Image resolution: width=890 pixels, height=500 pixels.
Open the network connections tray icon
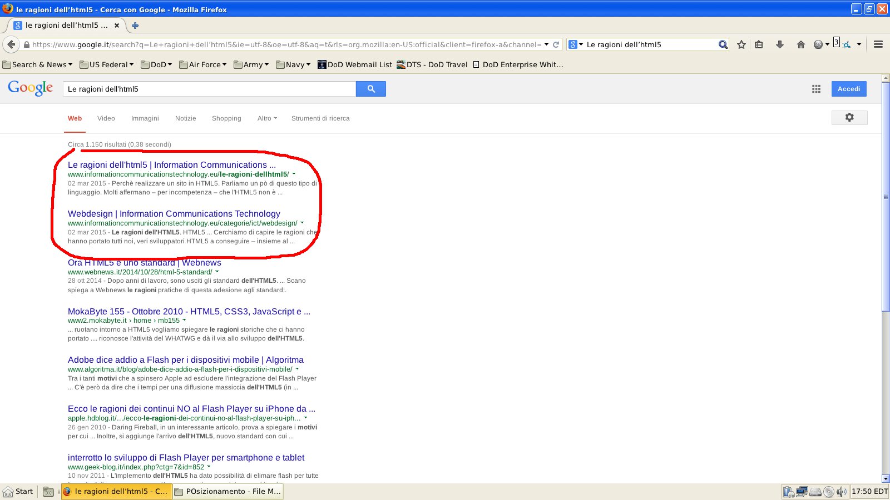tap(802, 492)
